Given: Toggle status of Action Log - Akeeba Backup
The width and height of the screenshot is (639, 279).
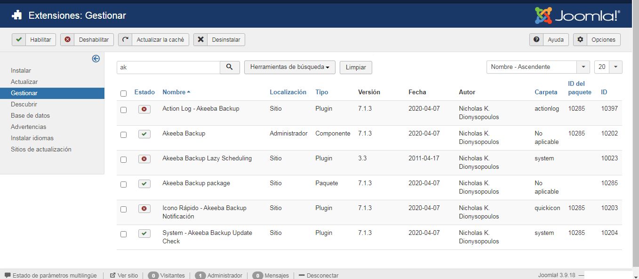Looking at the screenshot, I should point(144,109).
